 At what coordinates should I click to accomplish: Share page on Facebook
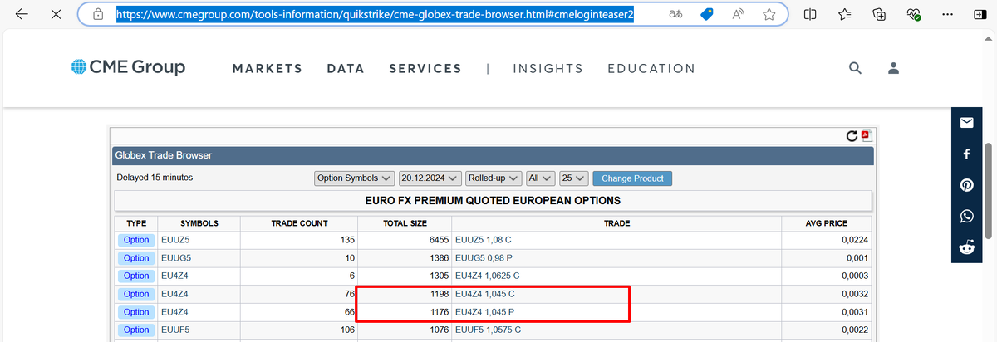pyautogui.click(x=967, y=154)
